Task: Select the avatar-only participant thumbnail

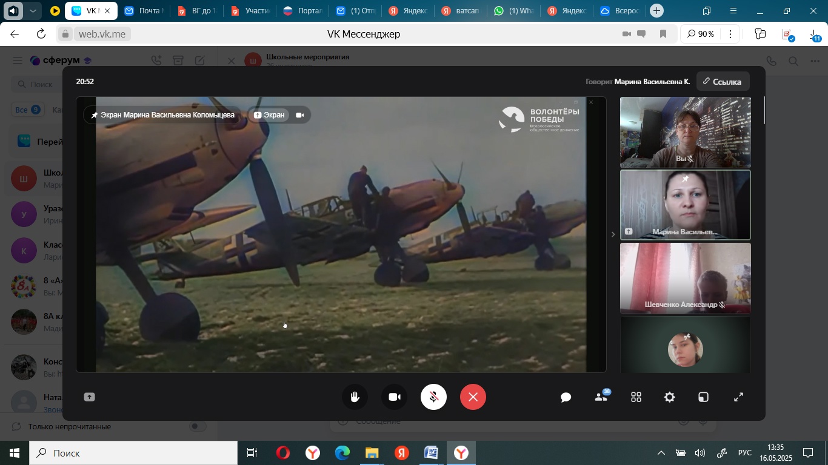Action: (685, 345)
